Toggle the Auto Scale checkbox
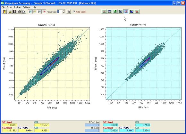The image size is (186, 134). tap(74, 12)
